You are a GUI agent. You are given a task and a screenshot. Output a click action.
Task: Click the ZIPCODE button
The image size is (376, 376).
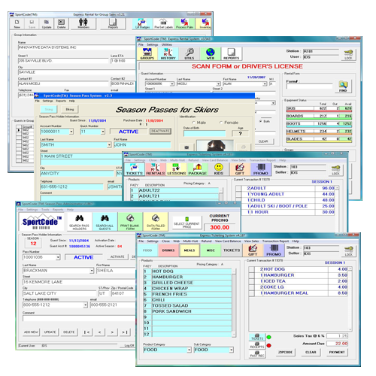pyautogui.click(x=286, y=352)
